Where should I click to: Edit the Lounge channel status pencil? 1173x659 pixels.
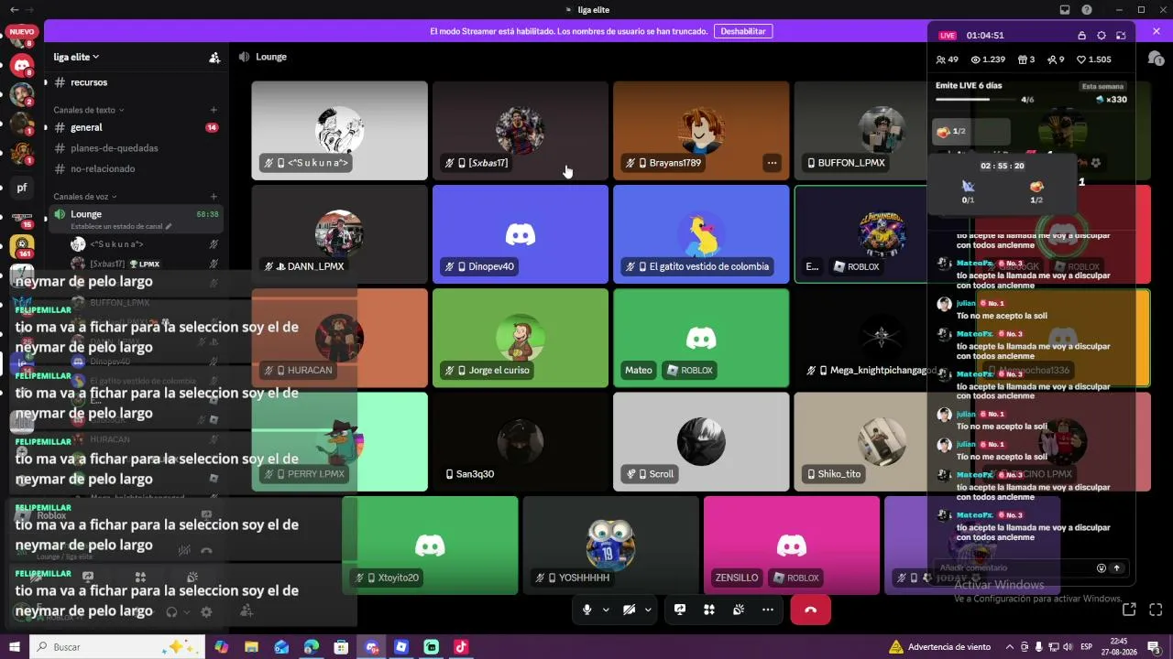(168, 226)
